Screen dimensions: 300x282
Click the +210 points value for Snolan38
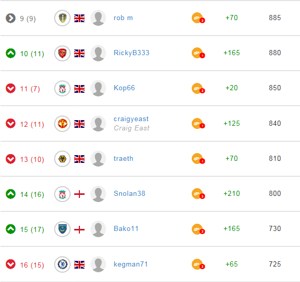[x=231, y=194]
